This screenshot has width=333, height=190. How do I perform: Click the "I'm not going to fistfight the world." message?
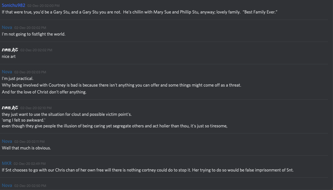click(34, 34)
